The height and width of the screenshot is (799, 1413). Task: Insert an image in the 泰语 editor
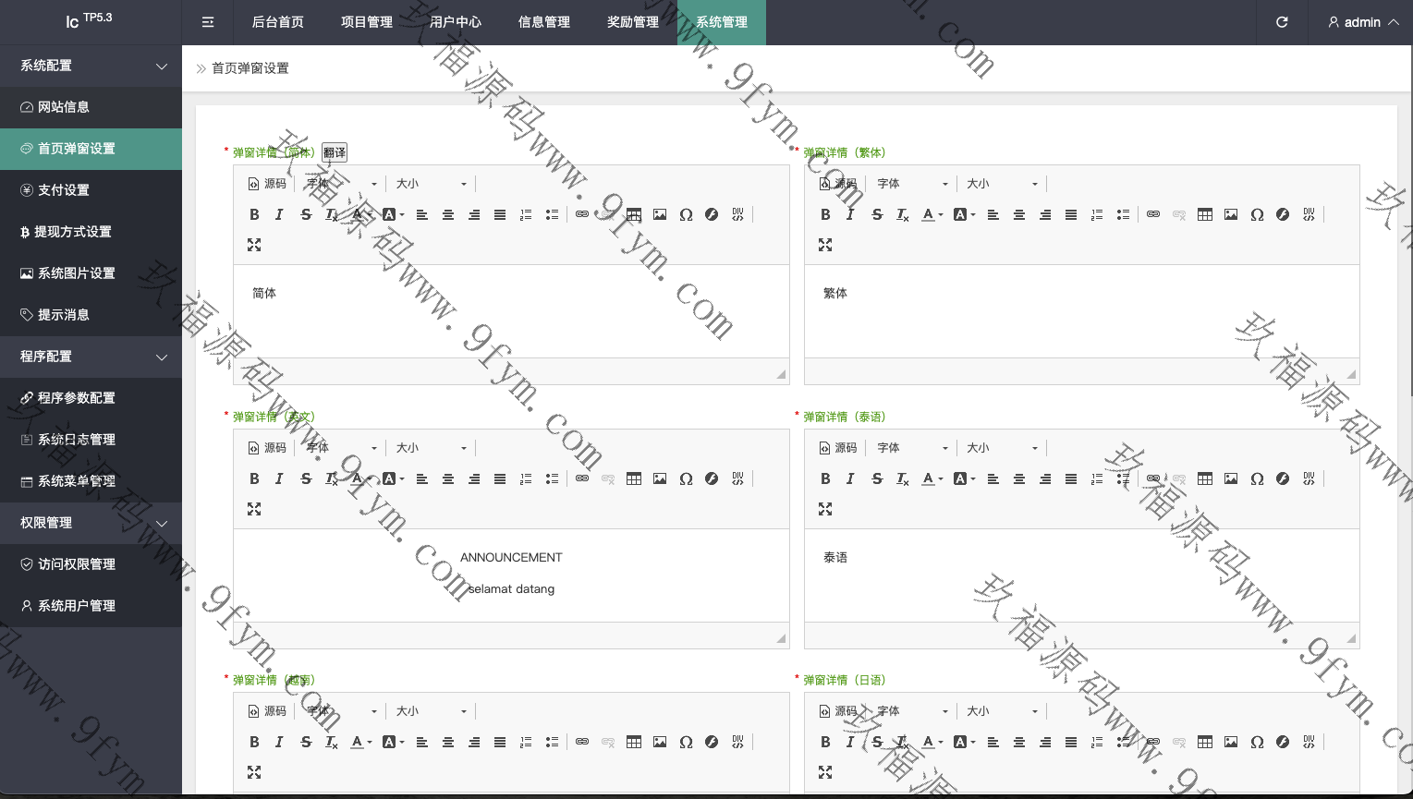point(1231,478)
